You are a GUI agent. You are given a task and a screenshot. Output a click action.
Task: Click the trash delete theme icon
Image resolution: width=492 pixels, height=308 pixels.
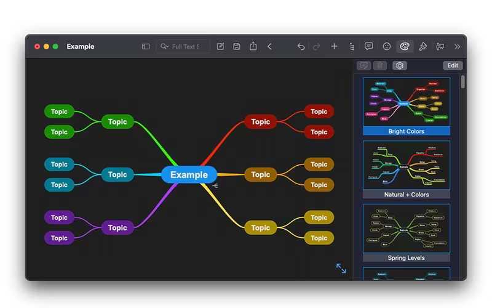click(380, 65)
